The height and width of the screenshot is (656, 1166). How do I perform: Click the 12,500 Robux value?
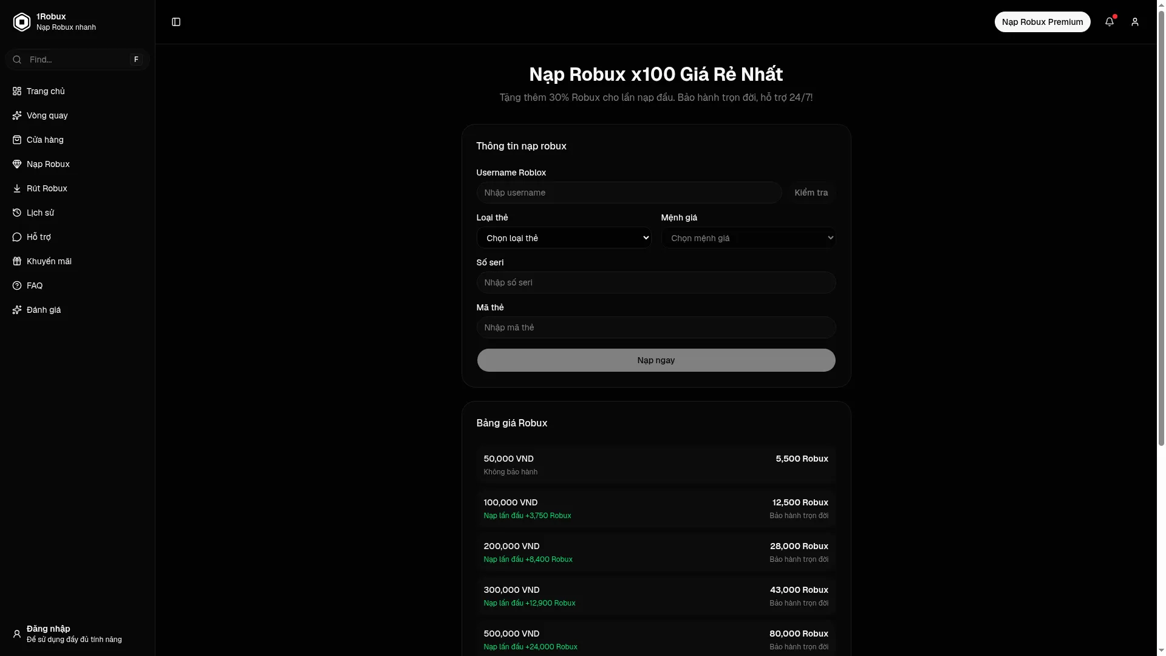800,502
